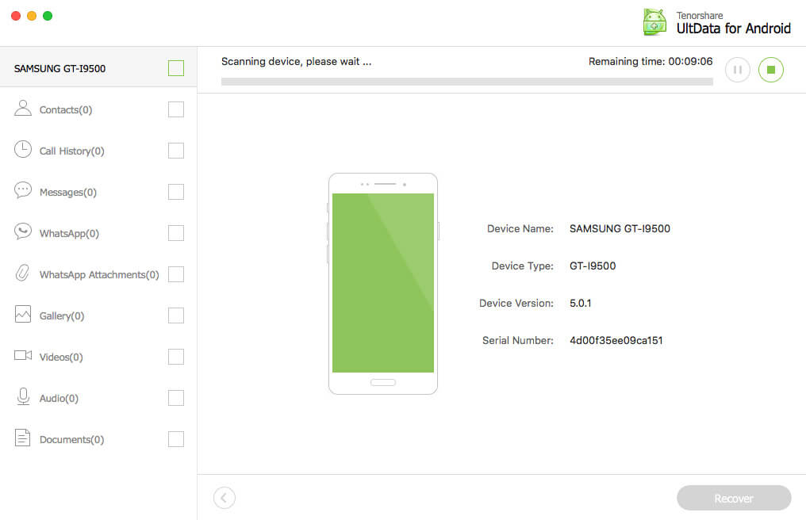806x520 pixels.
Task: Go back with the arrow button
Action: (225, 497)
